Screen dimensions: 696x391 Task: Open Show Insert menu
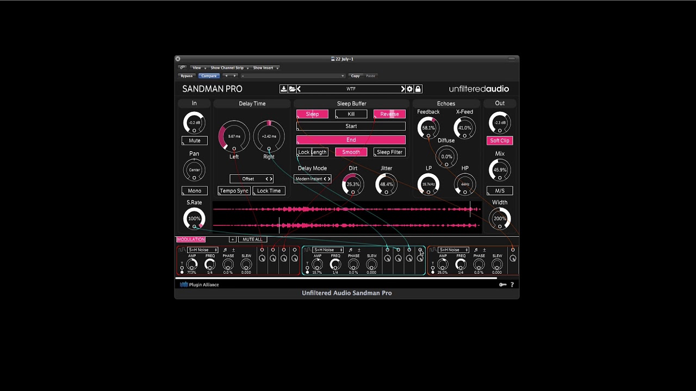(x=265, y=68)
